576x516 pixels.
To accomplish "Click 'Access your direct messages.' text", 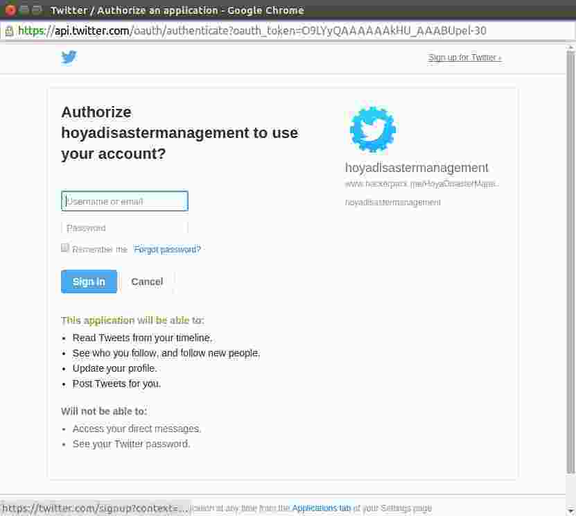I will [x=137, y=429].
